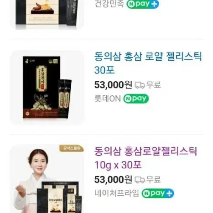Screen dimensions: 213x213
Task: View the top partially visible product thumbnail
Action: pyautogui.click(x=47, y=15)
